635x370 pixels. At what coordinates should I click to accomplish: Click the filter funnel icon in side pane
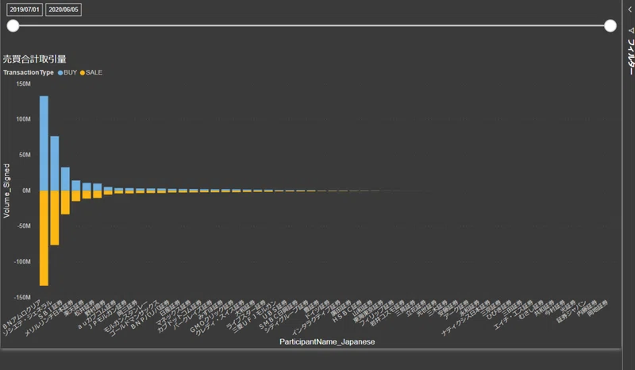coord(630,30)
